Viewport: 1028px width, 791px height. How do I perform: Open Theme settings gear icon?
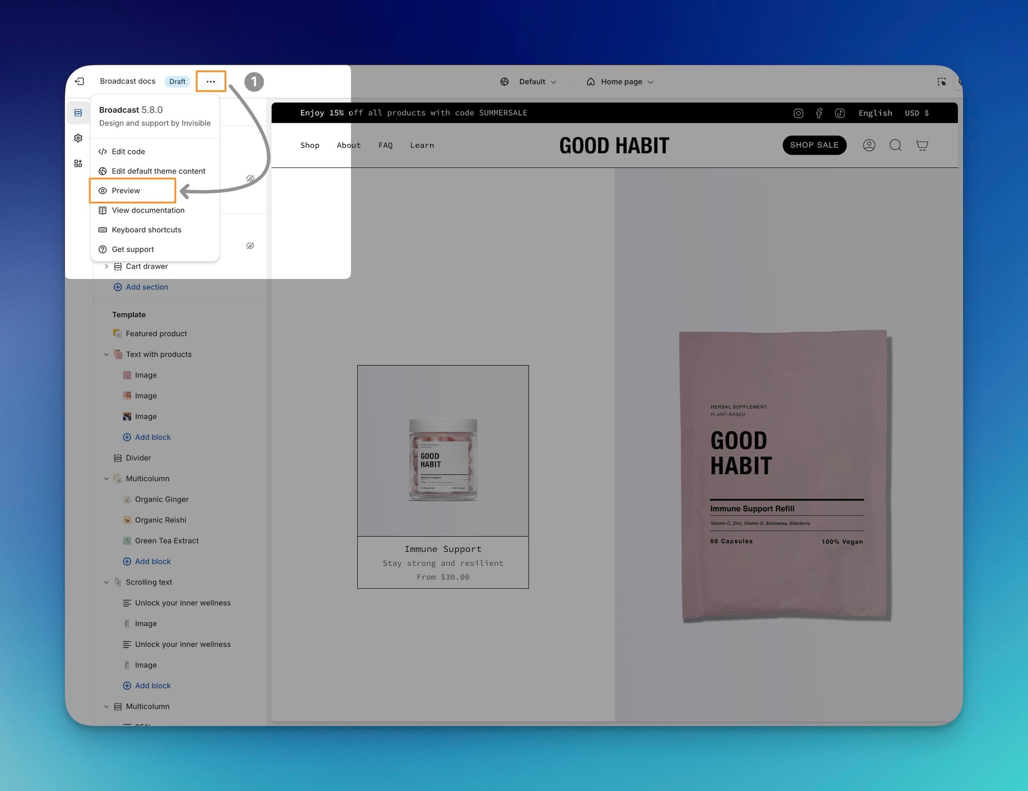(78, 138)
